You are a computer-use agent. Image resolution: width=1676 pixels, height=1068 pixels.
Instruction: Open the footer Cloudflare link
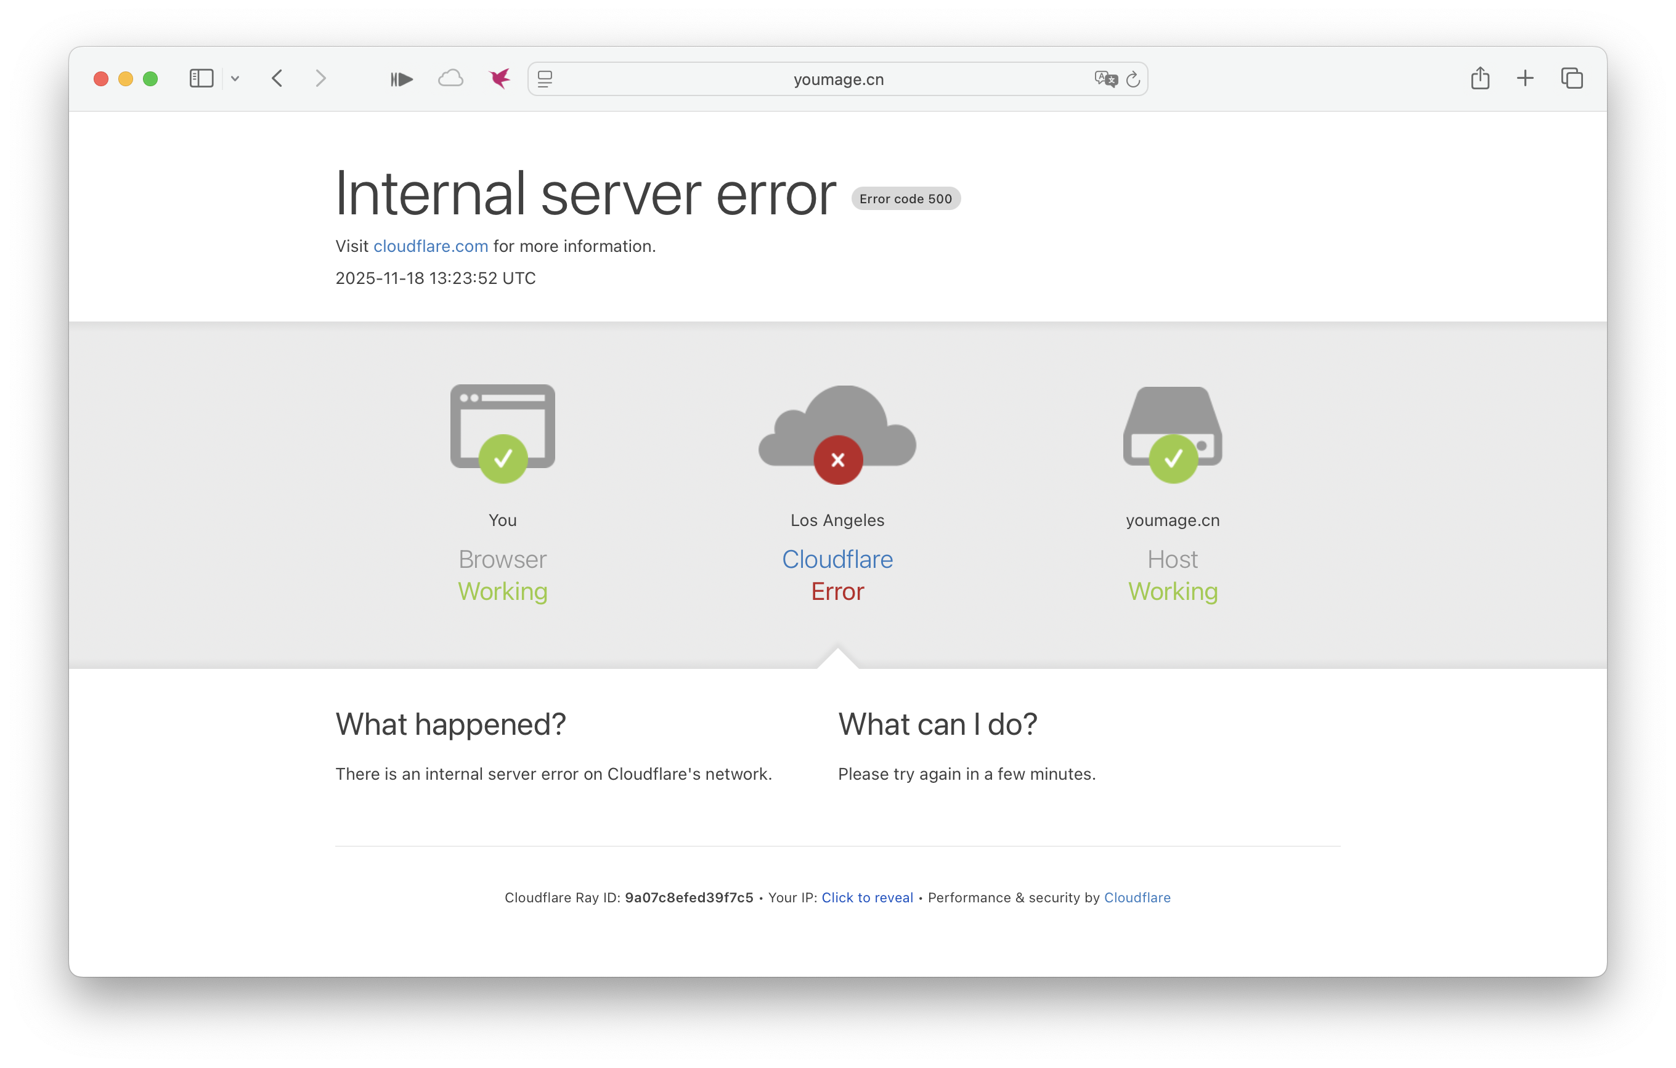[1137, 897]
